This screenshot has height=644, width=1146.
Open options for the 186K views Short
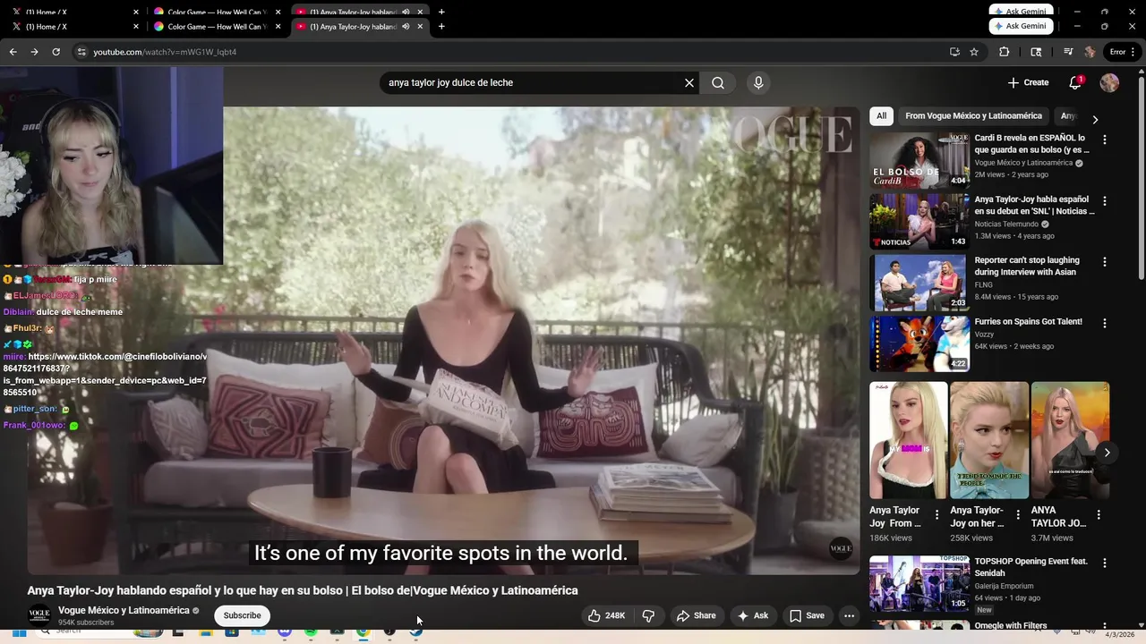coord(936,514)
